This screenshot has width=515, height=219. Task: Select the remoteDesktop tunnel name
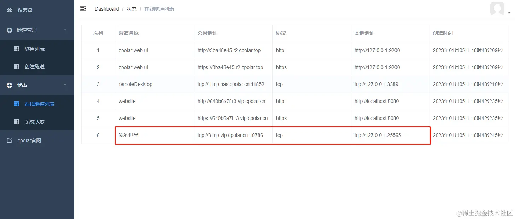(x=135, y=84)
